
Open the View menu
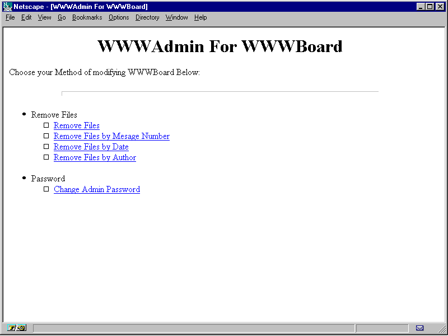pyautogui.click(x=44, y=17)
